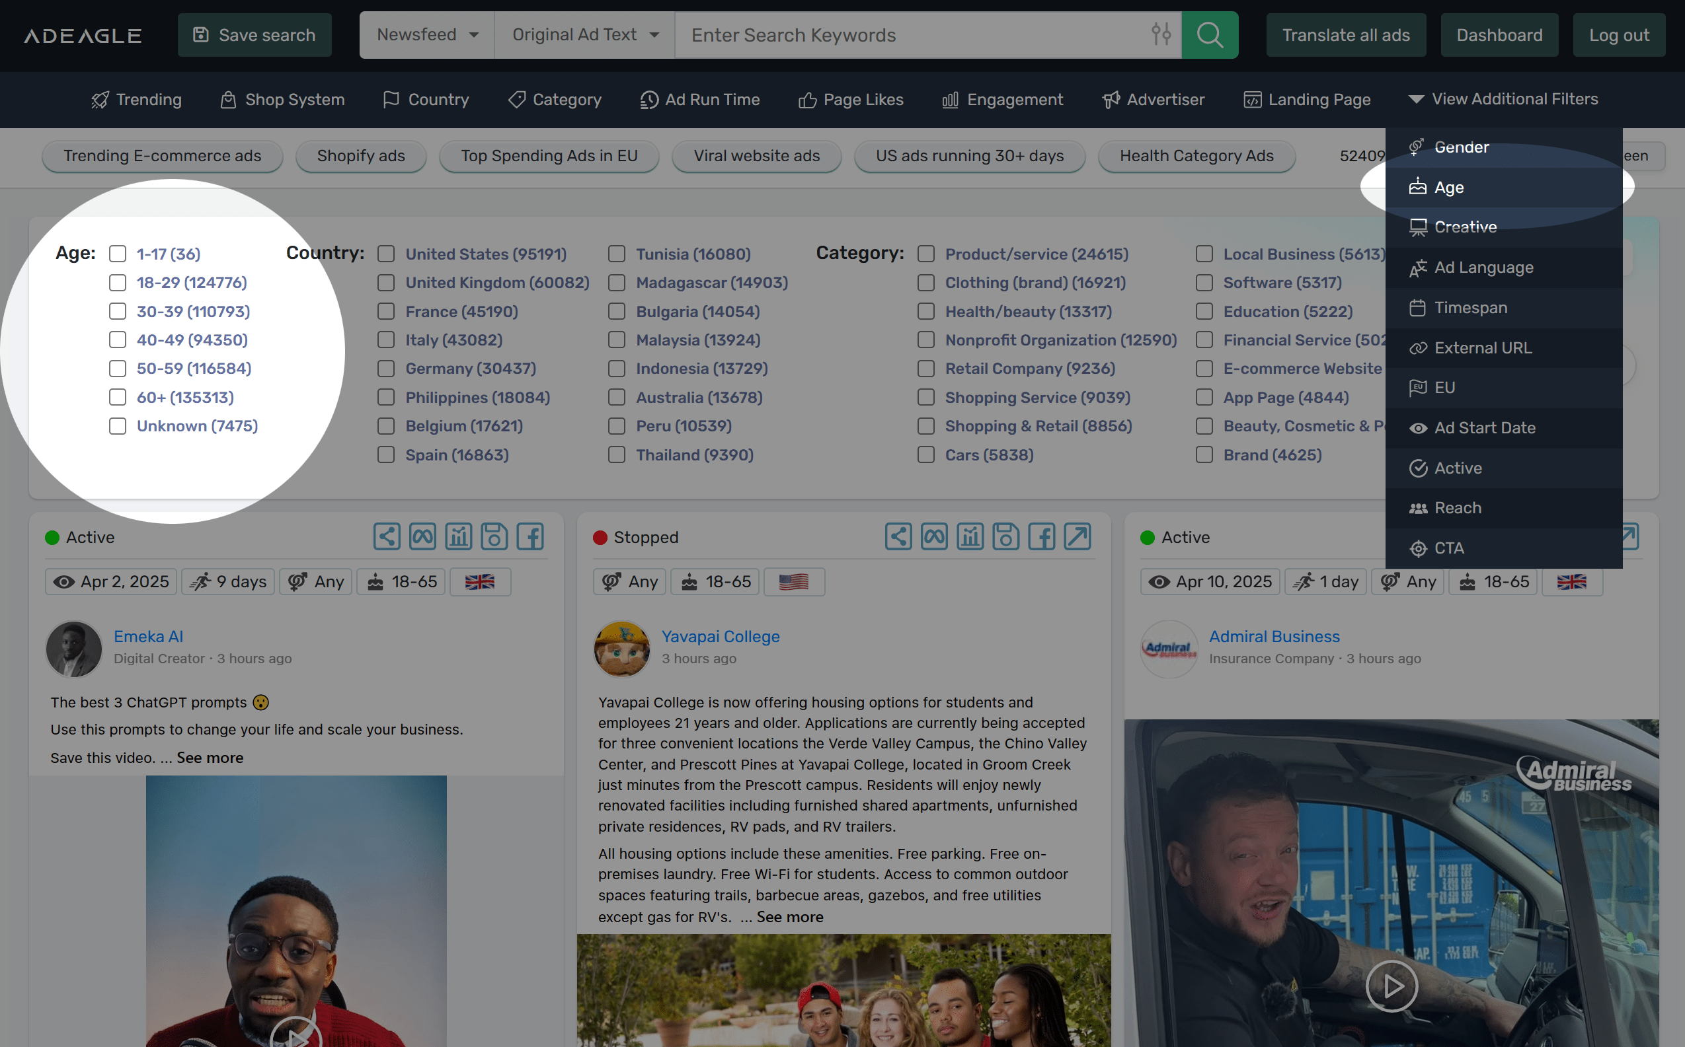Click the Yavapai College mascot avatar

[x=622, y=649]
